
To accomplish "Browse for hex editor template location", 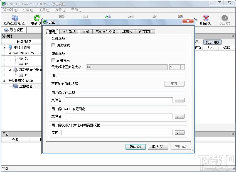I will coord(180,132).
